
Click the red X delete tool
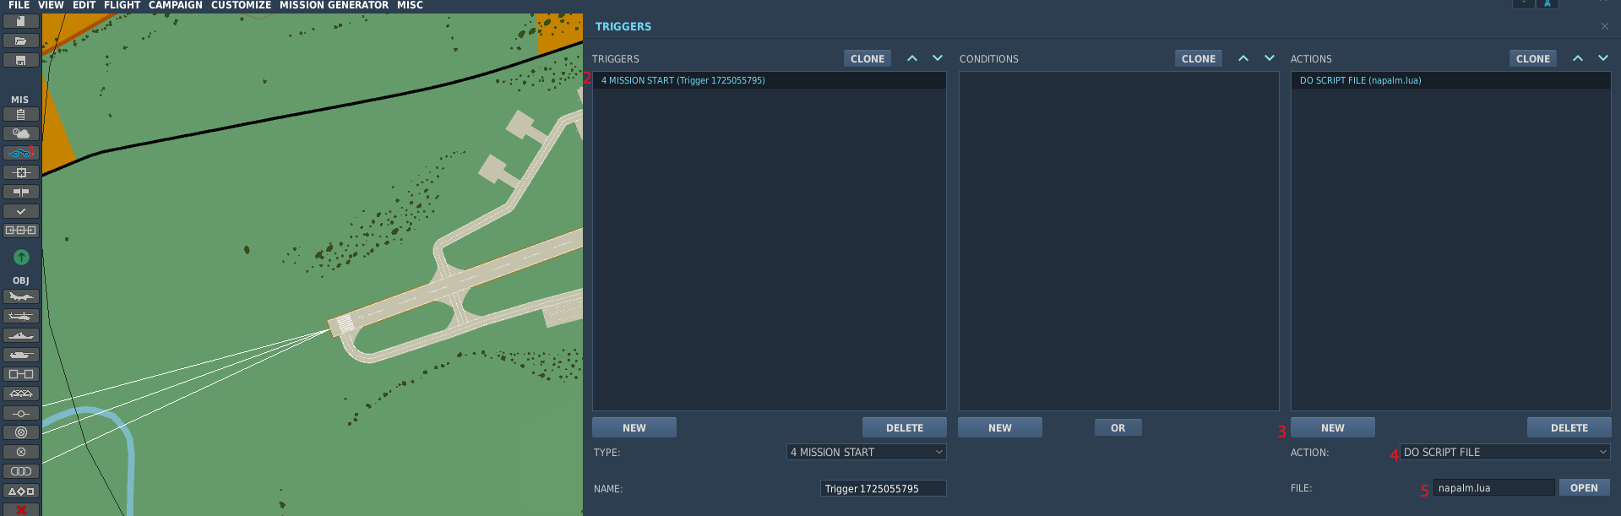point(21,510)
